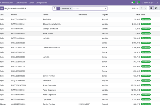The height and width of the screenshot is (106, 160).
Task: Click Gemini Furniture in BNK1/2026/00005 row
Action: coord(49,76)
